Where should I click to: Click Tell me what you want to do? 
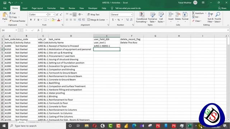[x=128, y=8]
